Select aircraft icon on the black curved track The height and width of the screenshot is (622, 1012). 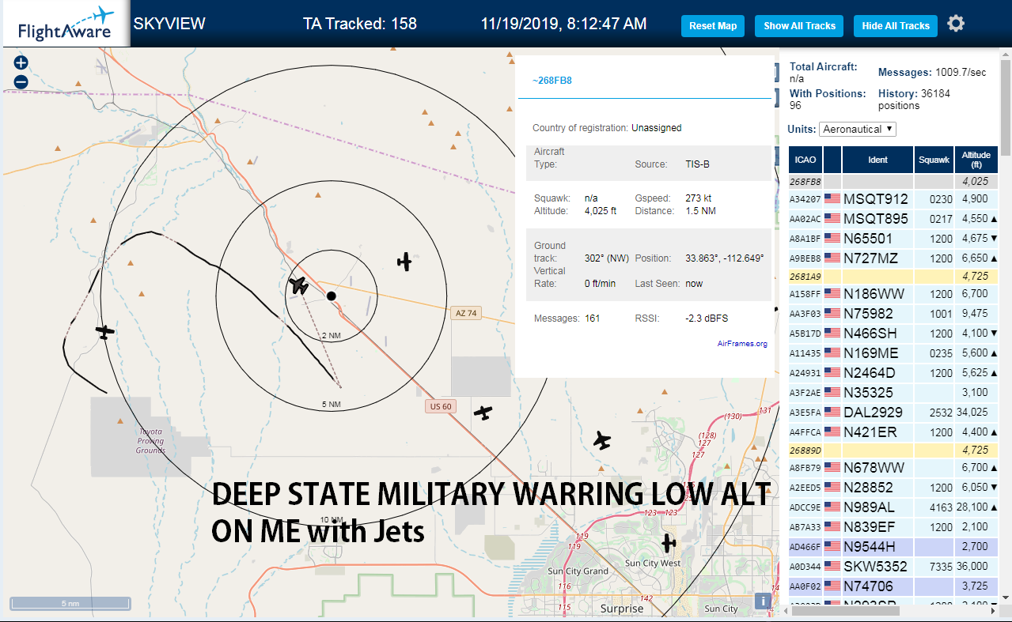pos(104,332)
